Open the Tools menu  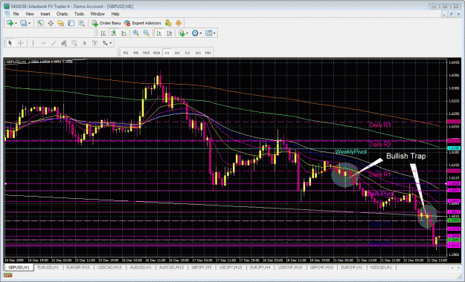coord(79,14)
